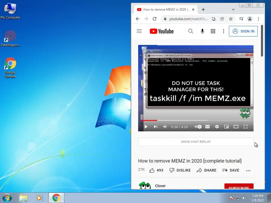Screen dimensions: 271x203
Task: Like the video (493)
Action: coord(156,170)
